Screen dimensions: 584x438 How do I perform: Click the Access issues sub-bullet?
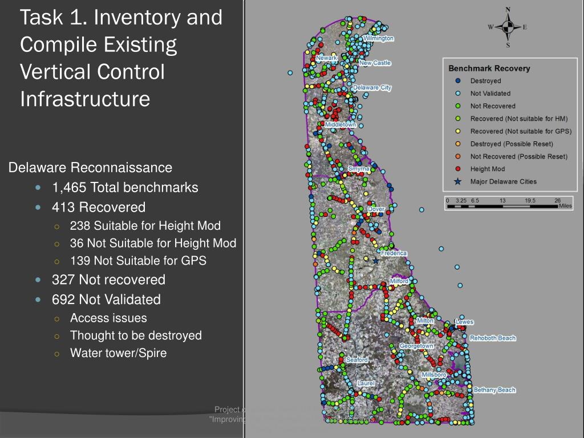(108, 318)
